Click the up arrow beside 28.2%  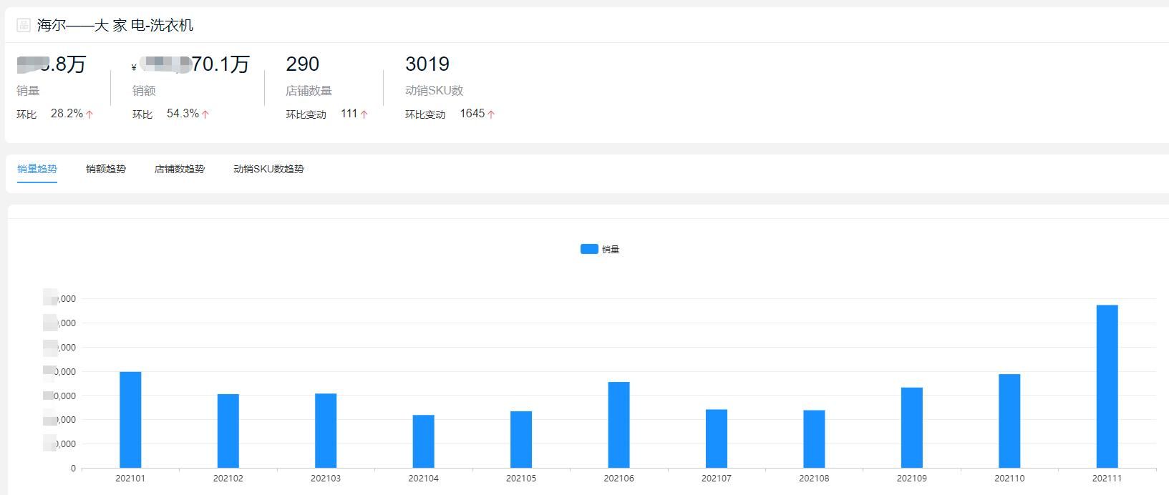89,114
